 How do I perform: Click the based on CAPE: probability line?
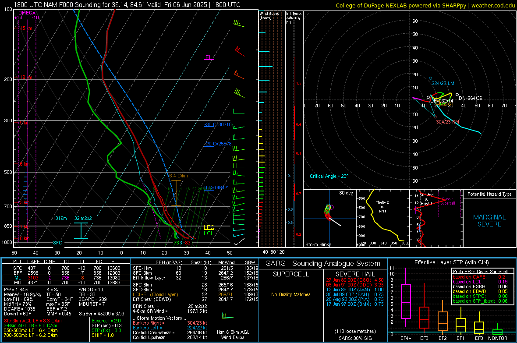coord(480,277)
